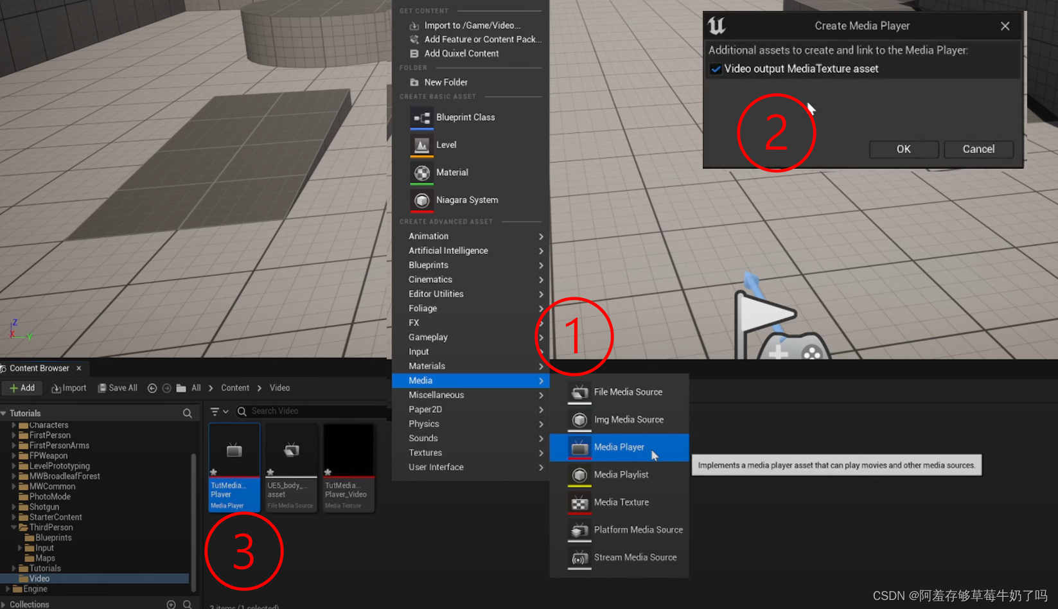Create a Niagara System

tap(467, 200)
